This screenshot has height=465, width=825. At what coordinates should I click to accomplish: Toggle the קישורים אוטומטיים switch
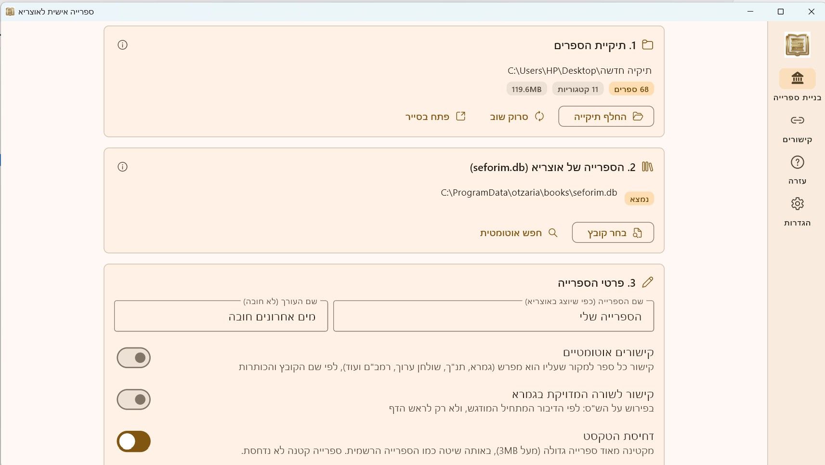[x=134, y=358]
